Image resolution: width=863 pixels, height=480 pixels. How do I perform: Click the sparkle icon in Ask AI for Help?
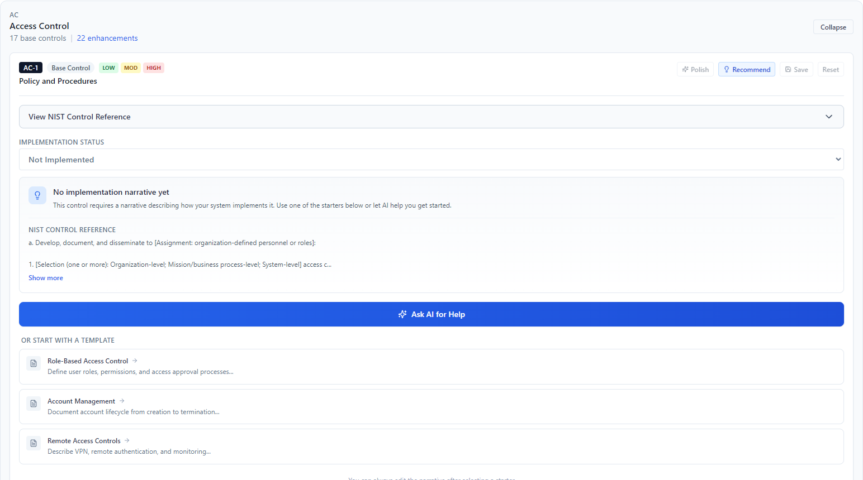[402, 314]
